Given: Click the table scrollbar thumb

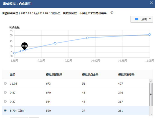Looking at the screenshot, I should coord(151,94).
